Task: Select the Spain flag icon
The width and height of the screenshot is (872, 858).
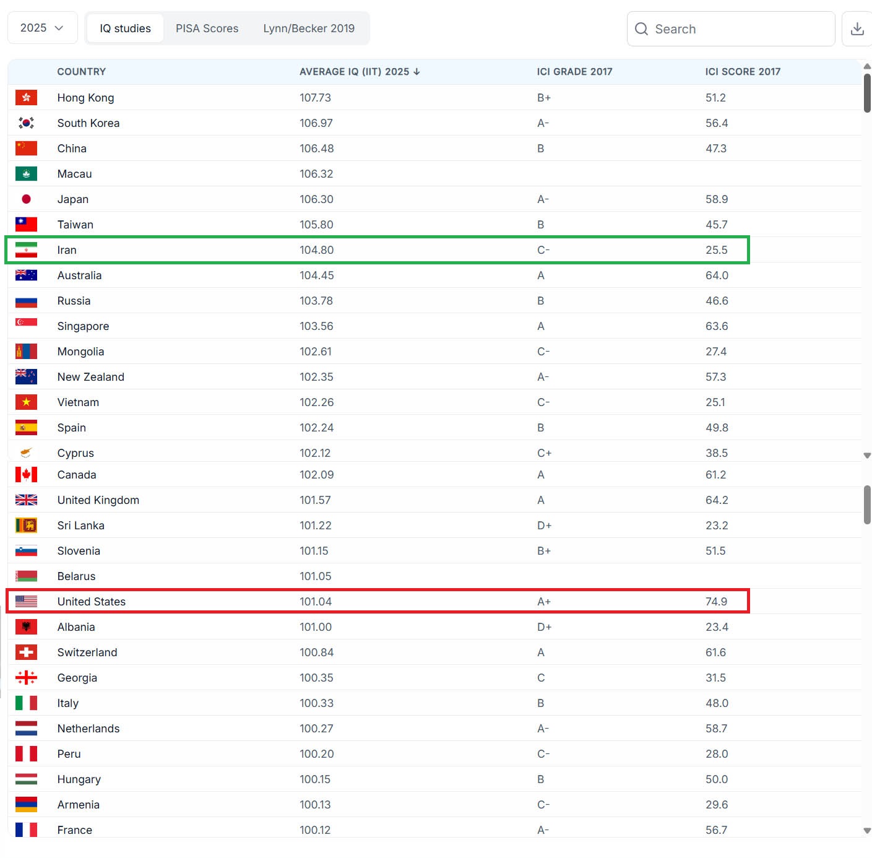Action: (26, 428)
